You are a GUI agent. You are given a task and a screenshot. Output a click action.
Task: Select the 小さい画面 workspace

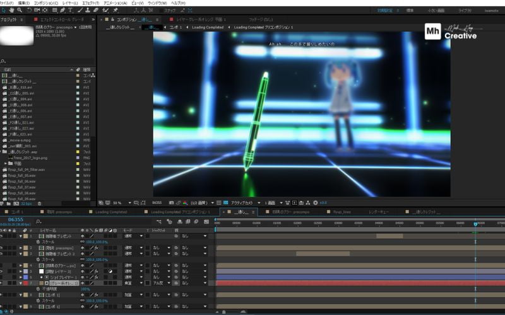point(436,11)
